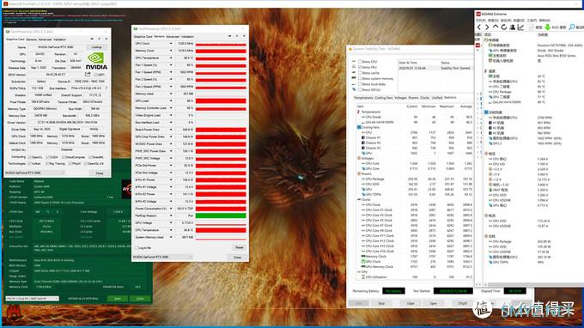Open the GPU selector dropdown in sensors window
Image resolution: width=584 pixels, height=328 pixels.
[x=163, y=258]
